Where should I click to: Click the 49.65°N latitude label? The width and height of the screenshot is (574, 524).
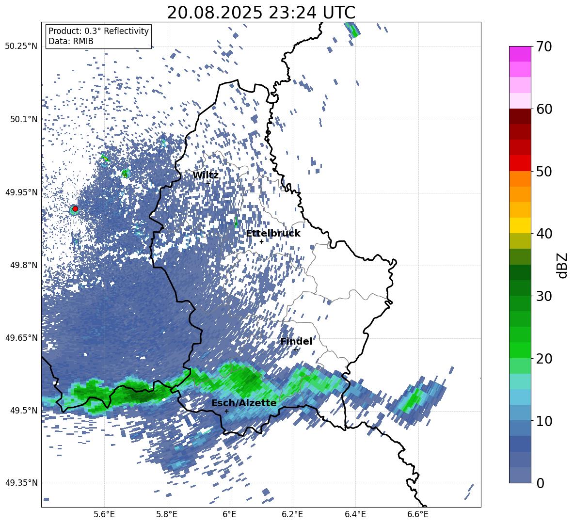[x=21, y=338]
